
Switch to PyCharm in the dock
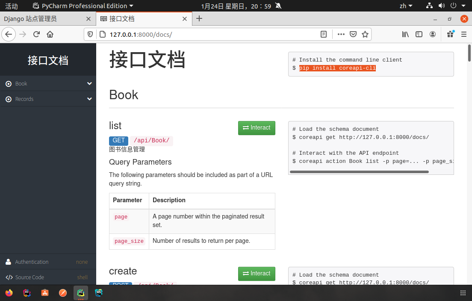81,292
